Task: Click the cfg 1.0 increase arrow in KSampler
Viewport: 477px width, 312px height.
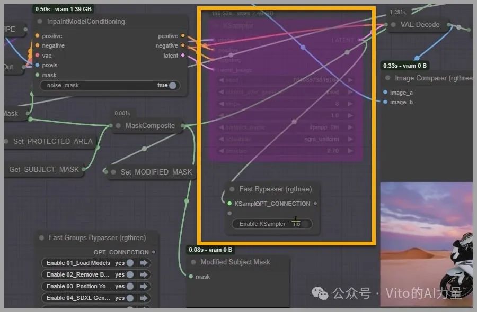Action: (350, 115)
